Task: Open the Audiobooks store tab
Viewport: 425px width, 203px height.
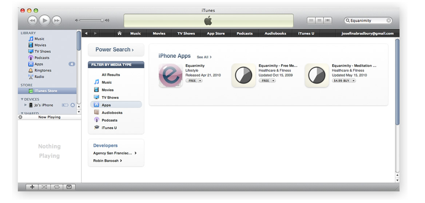Action: coord(275,33)
